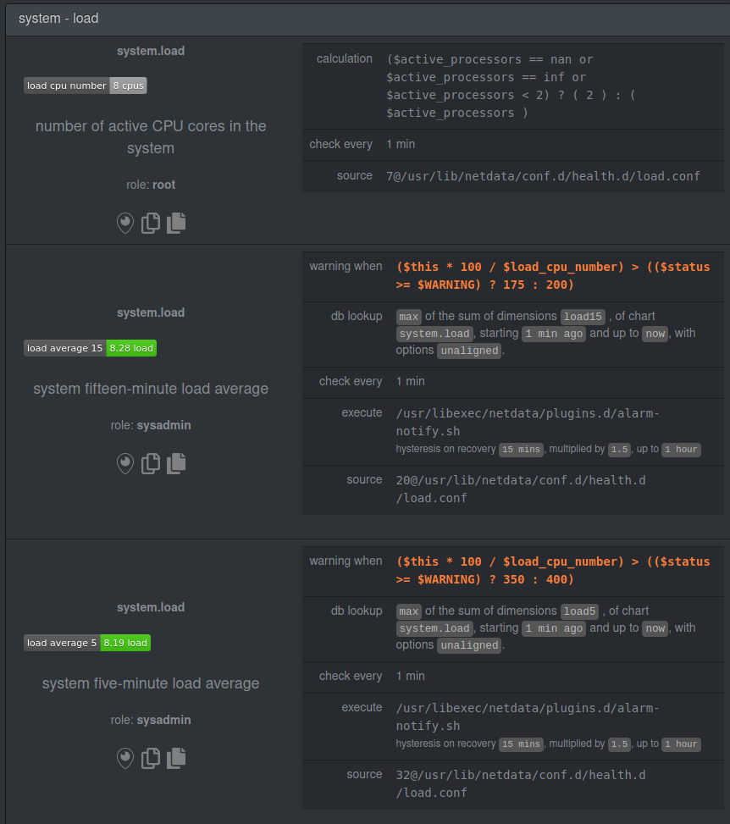This screenshot has width=730, height=824.
Task: Click the 'system - load' section header
Action: pyautogui.click(x=368, y=19)
